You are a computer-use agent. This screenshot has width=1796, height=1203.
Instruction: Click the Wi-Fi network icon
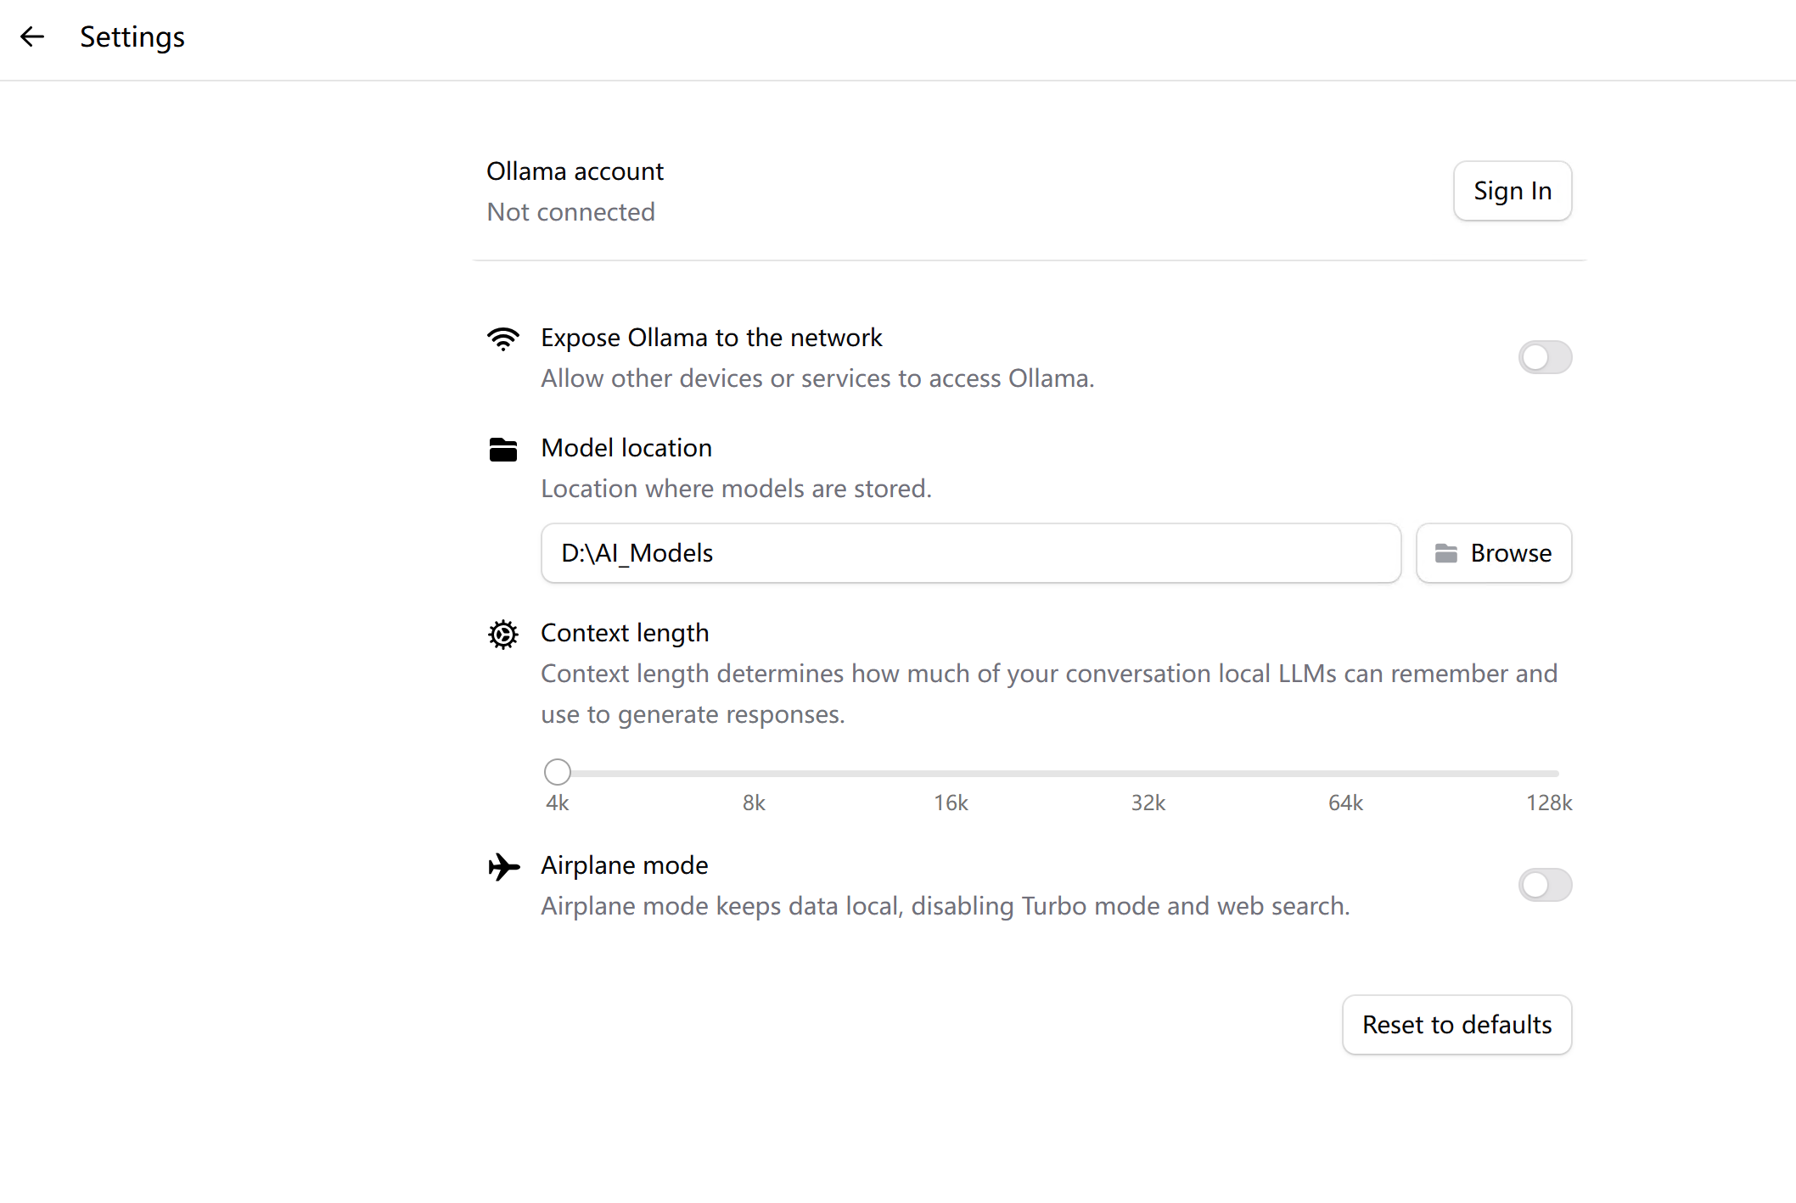click(x=503, y=339)
